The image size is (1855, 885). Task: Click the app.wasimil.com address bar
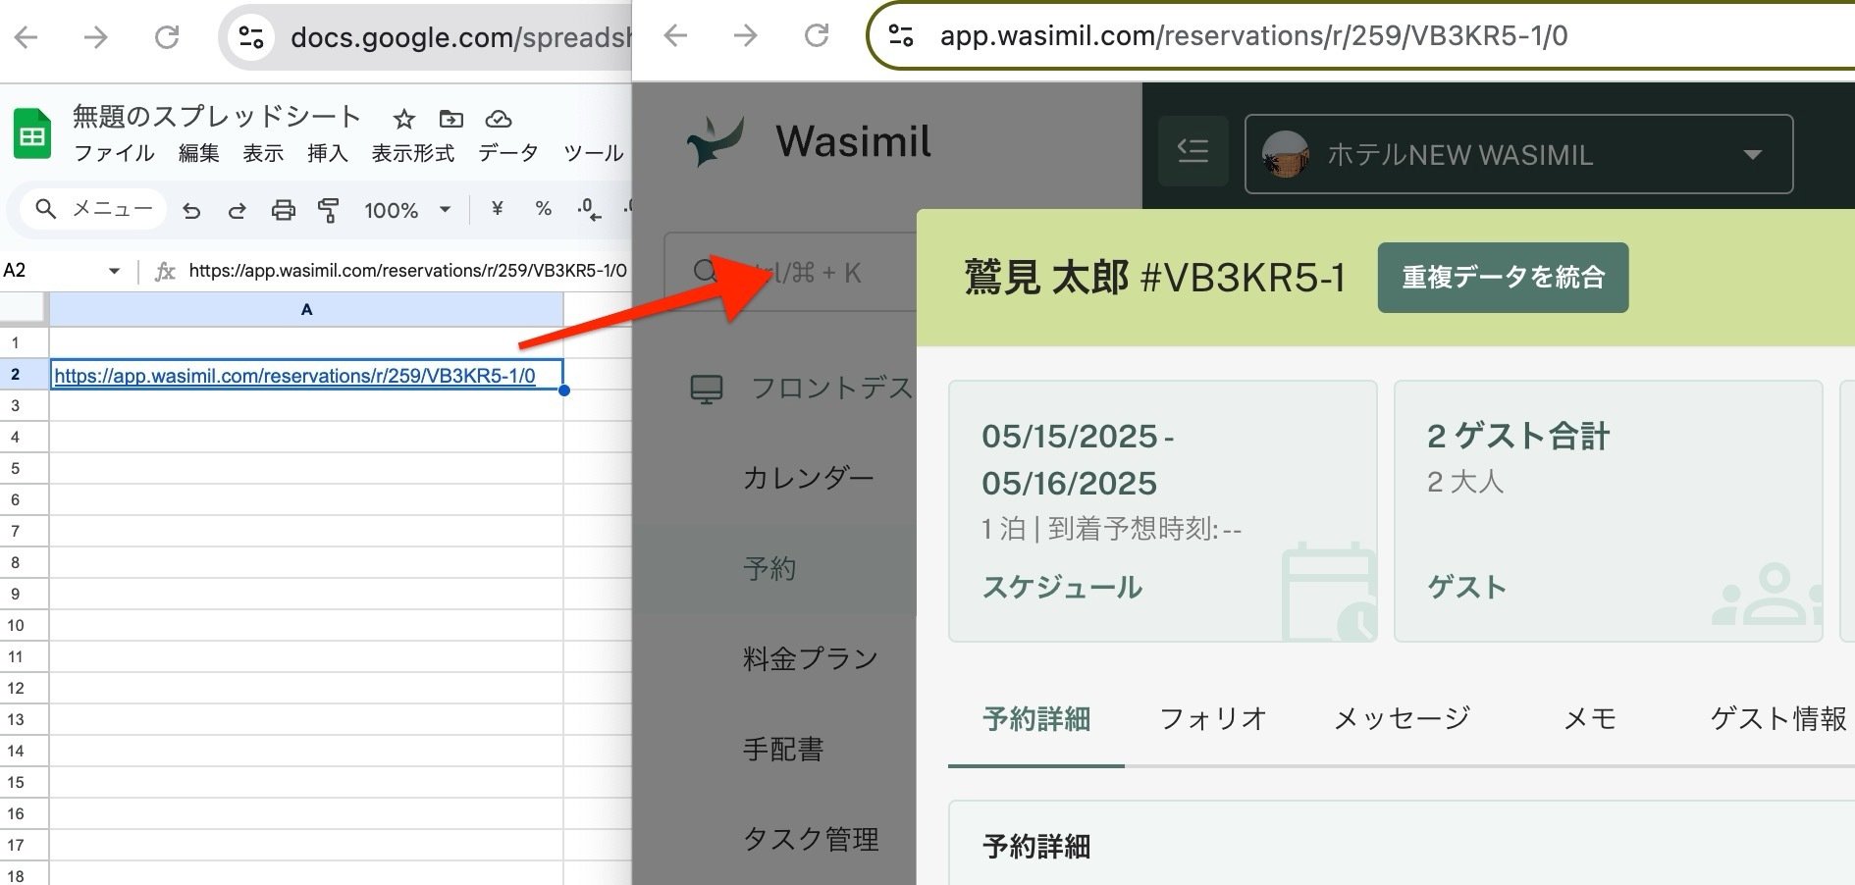(x=1253, y=36)
